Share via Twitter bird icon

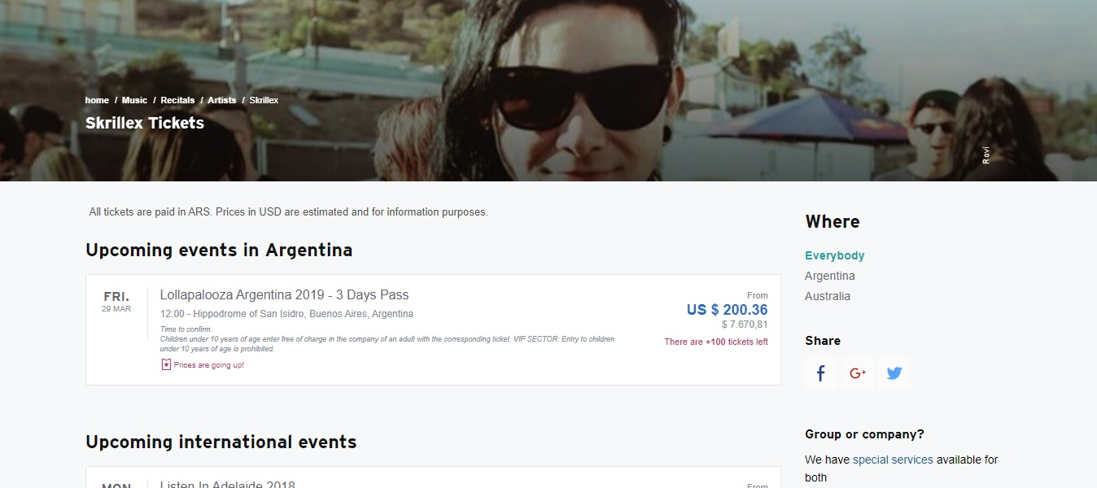pyautogui.click(x=894, y=373)
